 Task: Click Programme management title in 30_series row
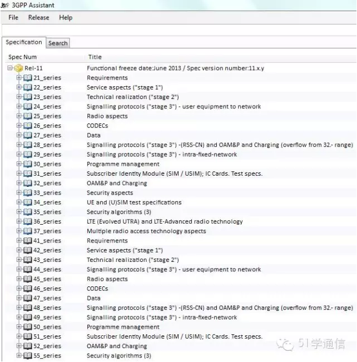point(123,164)
